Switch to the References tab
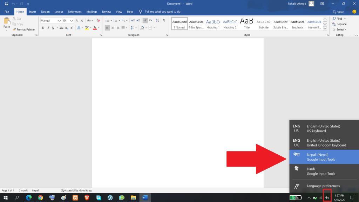 (x=75, y=12)
